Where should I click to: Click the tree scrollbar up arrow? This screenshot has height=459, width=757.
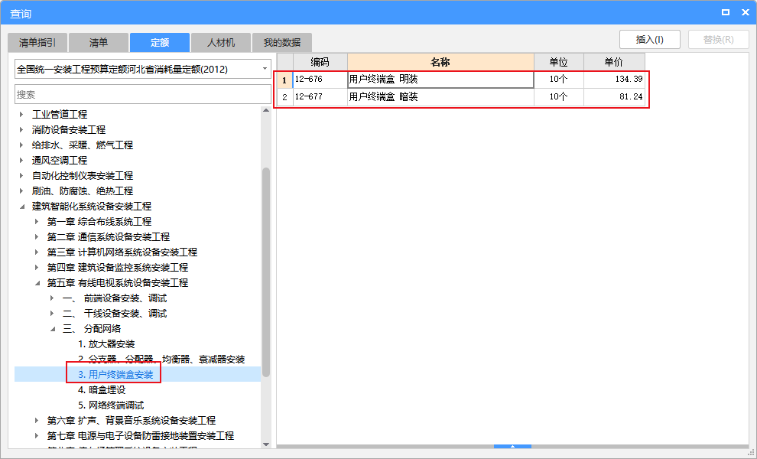click(266, 111)
